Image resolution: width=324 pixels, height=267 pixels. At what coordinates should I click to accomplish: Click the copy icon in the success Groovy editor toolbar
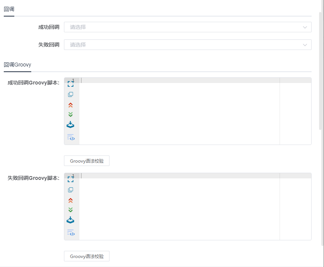pyautogui.click(x=70, y=94)
